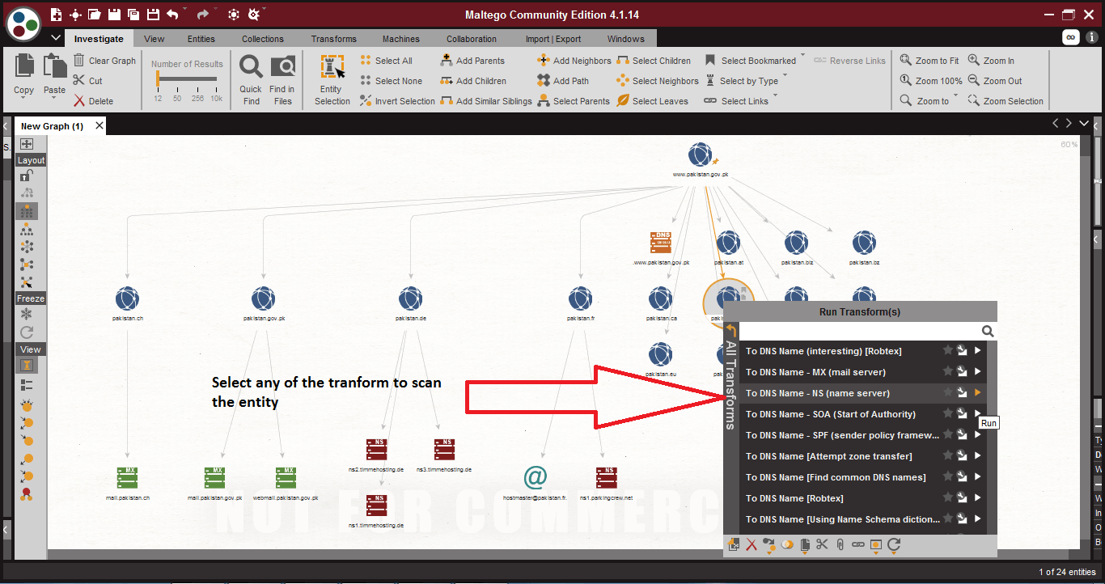Click Clear Graph trash button
The height and width of the screenshot is (584, 1105).
pos(104,61)
